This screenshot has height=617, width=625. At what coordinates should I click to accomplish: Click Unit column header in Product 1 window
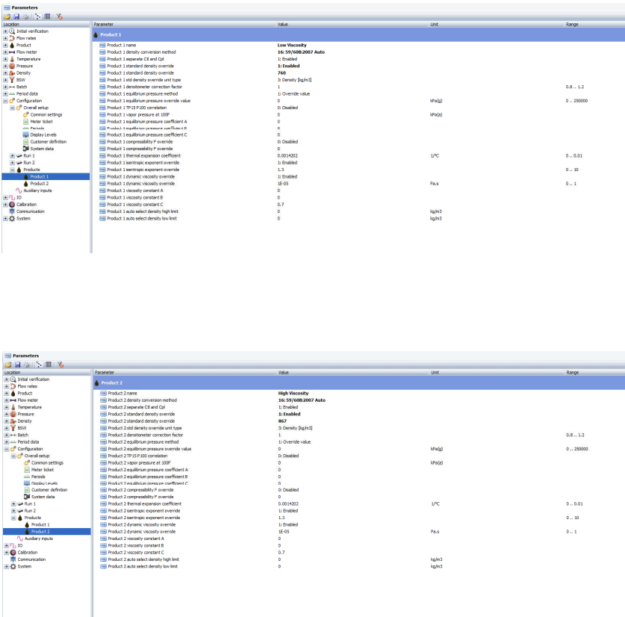point(497,25)
